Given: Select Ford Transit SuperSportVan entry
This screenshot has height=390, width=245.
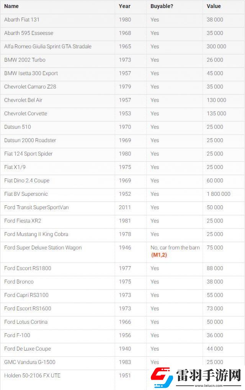Looking at the screenshot, I should 36,207.
